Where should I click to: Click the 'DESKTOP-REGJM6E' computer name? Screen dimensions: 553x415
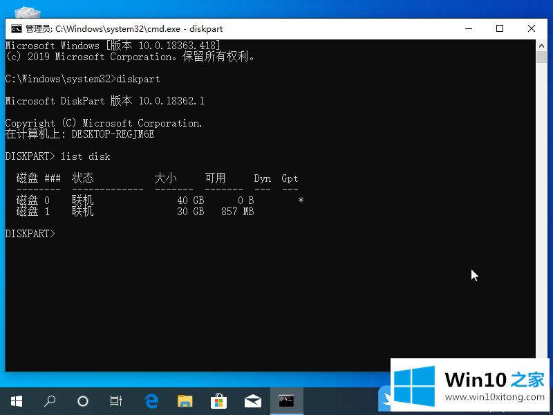pos(113,134)
